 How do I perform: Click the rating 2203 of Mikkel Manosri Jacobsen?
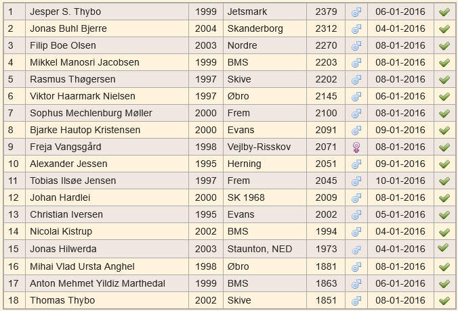point(326,62)
